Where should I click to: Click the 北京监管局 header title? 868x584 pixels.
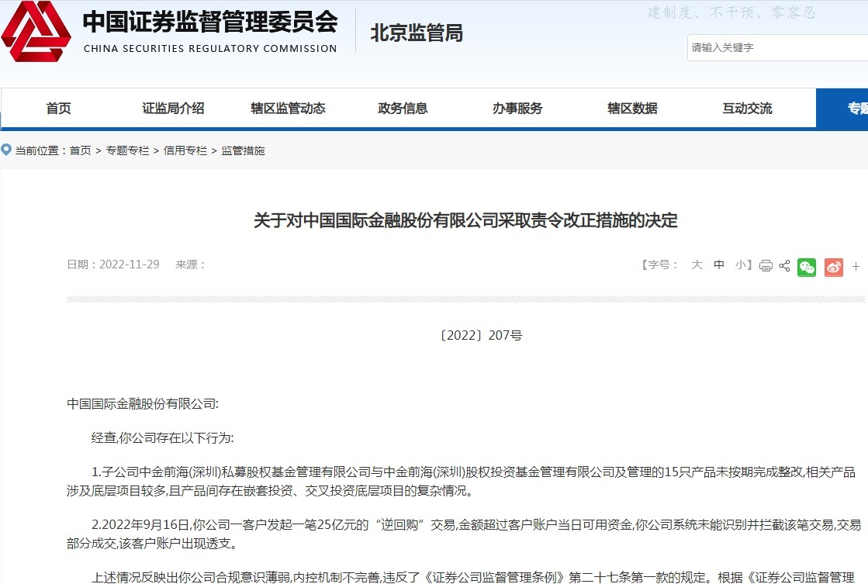[x=417, y=33]
